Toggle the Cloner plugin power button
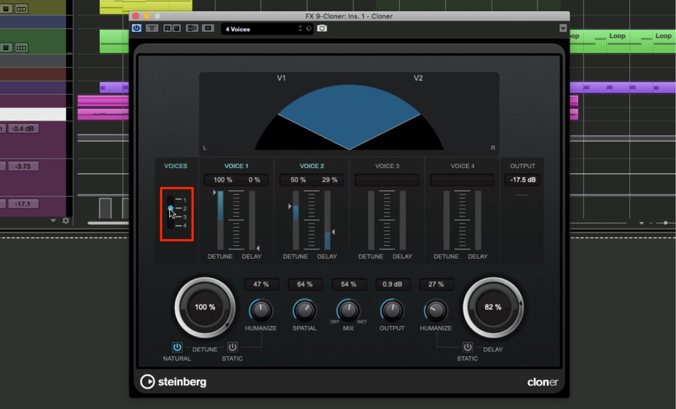Viewport: 676px width, 409px height. pos(136,28)
